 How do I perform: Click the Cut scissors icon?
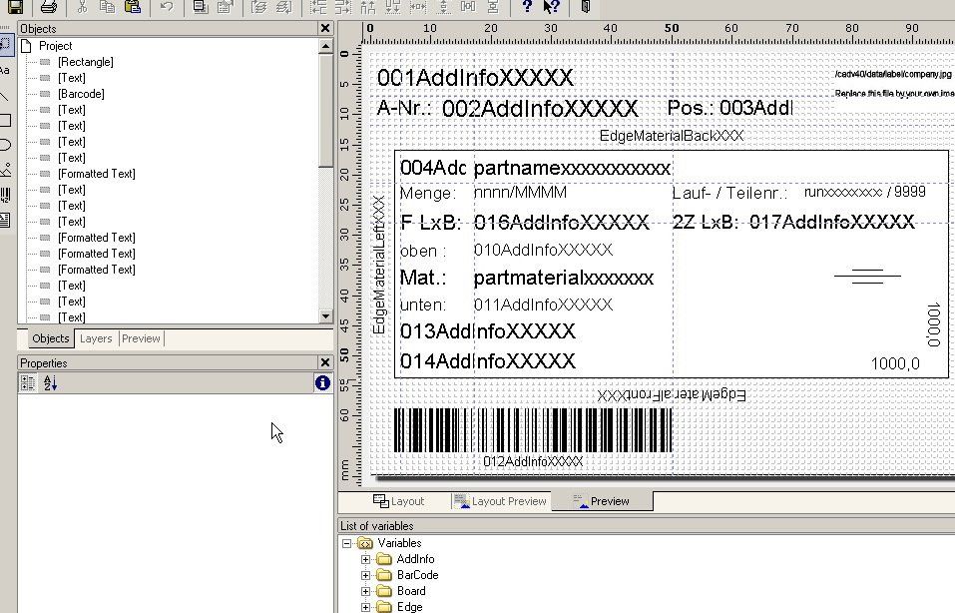coord(82,6)
